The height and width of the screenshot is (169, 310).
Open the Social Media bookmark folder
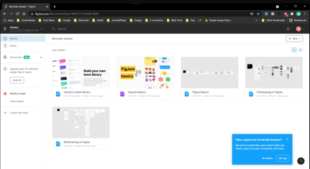pos(26,20)
